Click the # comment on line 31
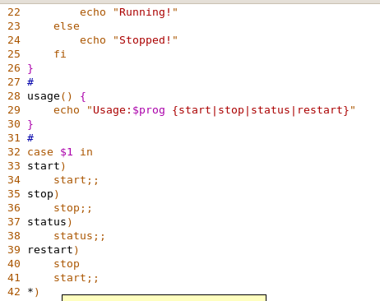 point(30,138)
